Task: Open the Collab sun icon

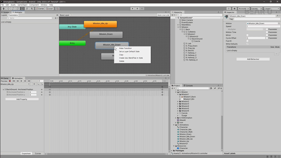Action: pyautogui.click(x=228, y=9)
